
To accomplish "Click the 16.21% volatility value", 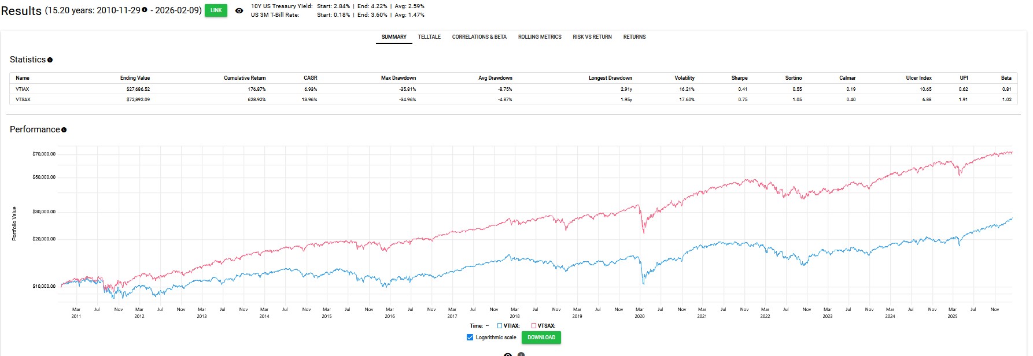I will click(x=687, y=90).
